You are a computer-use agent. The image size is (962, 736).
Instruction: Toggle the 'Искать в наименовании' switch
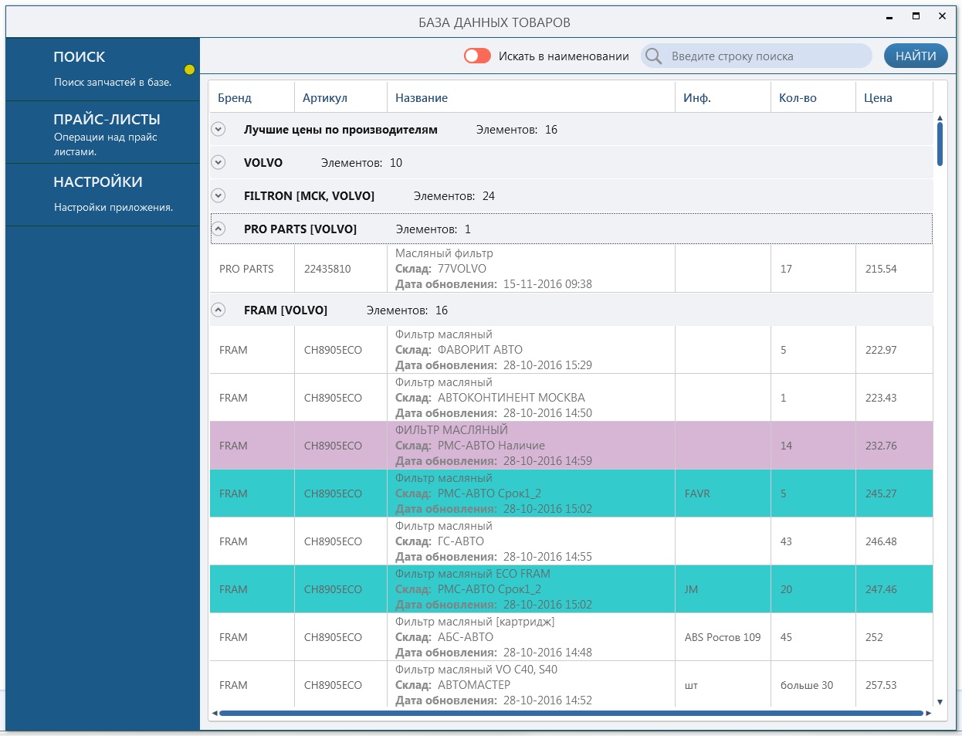477,56
